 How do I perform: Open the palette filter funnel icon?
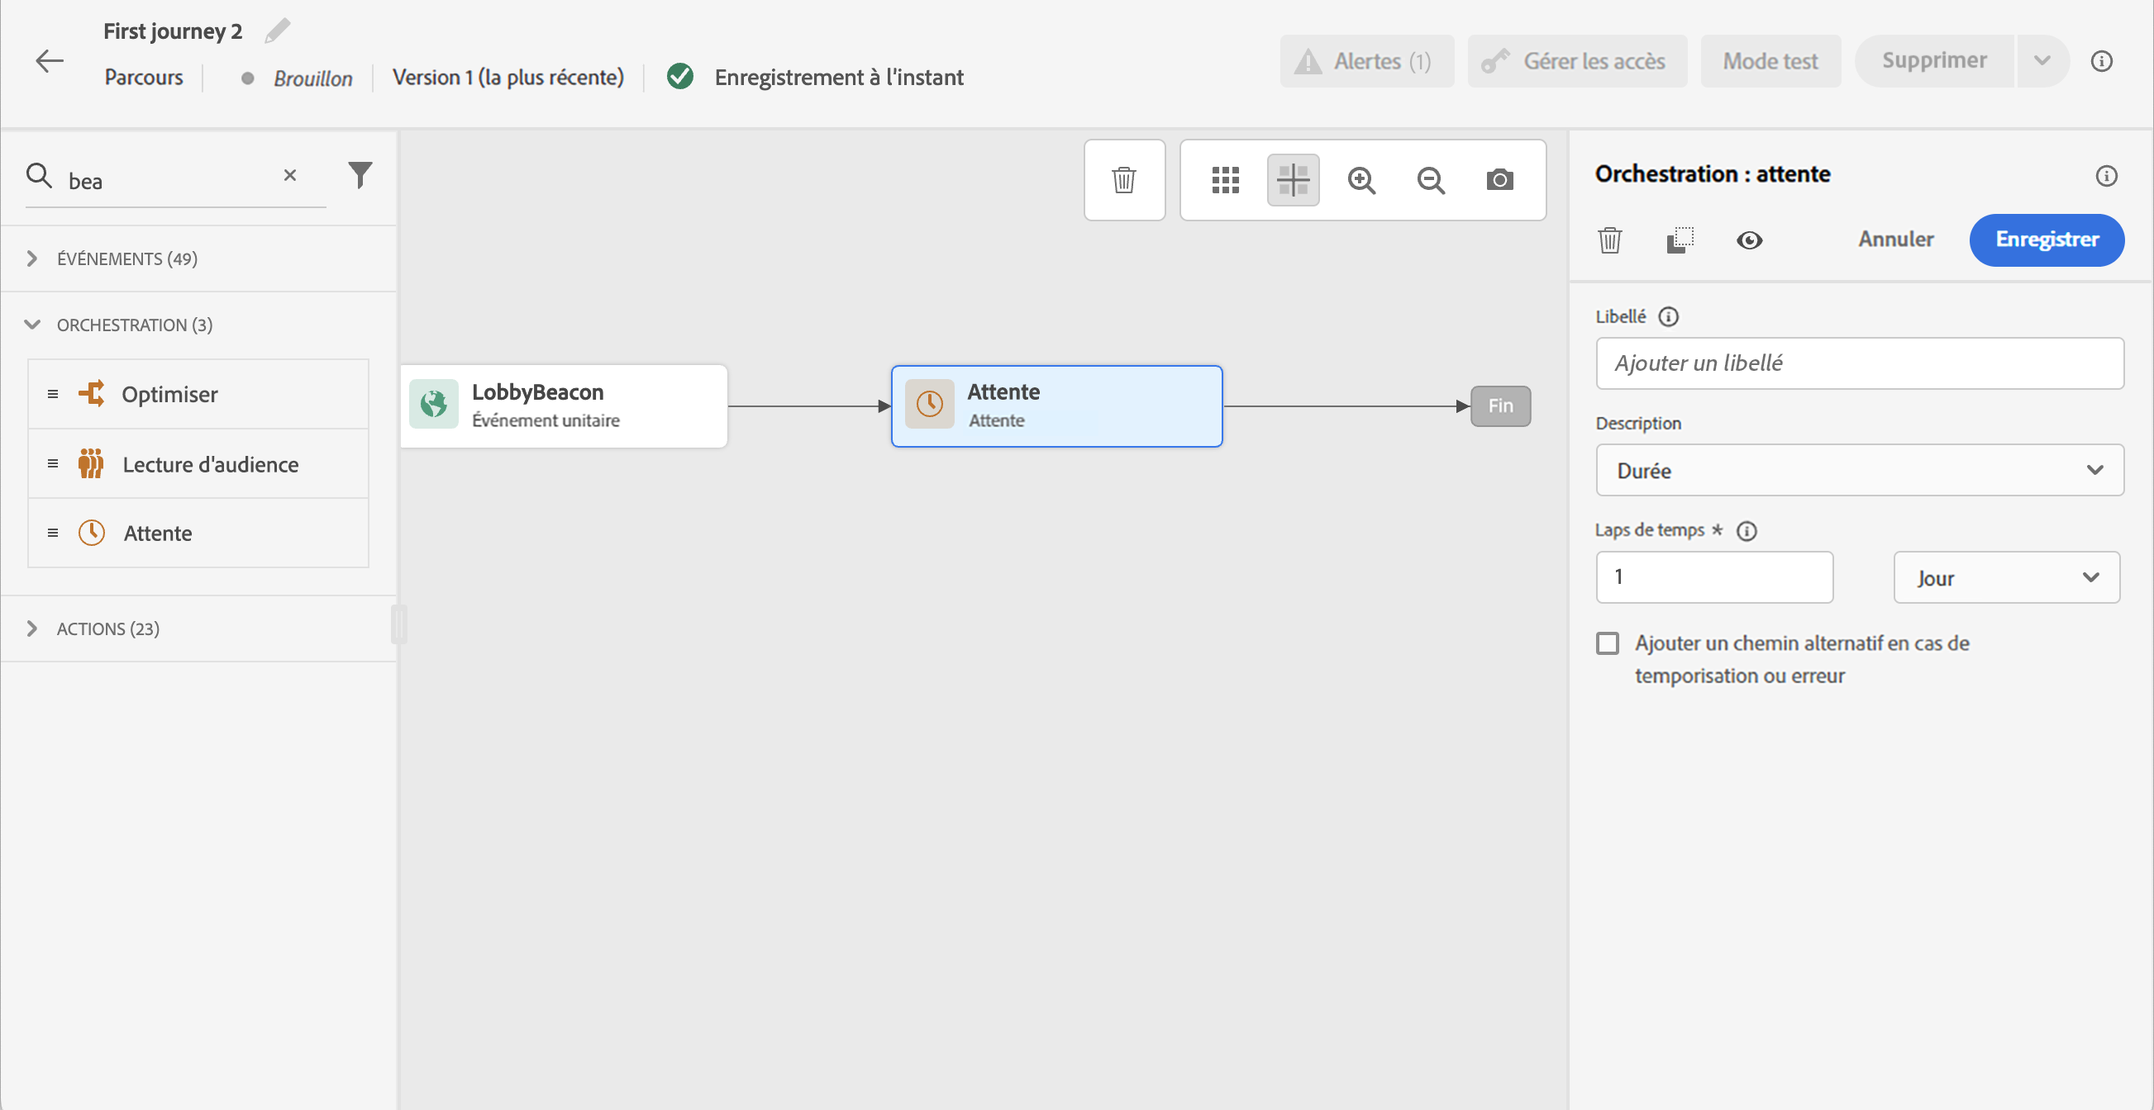pos(360,174)
